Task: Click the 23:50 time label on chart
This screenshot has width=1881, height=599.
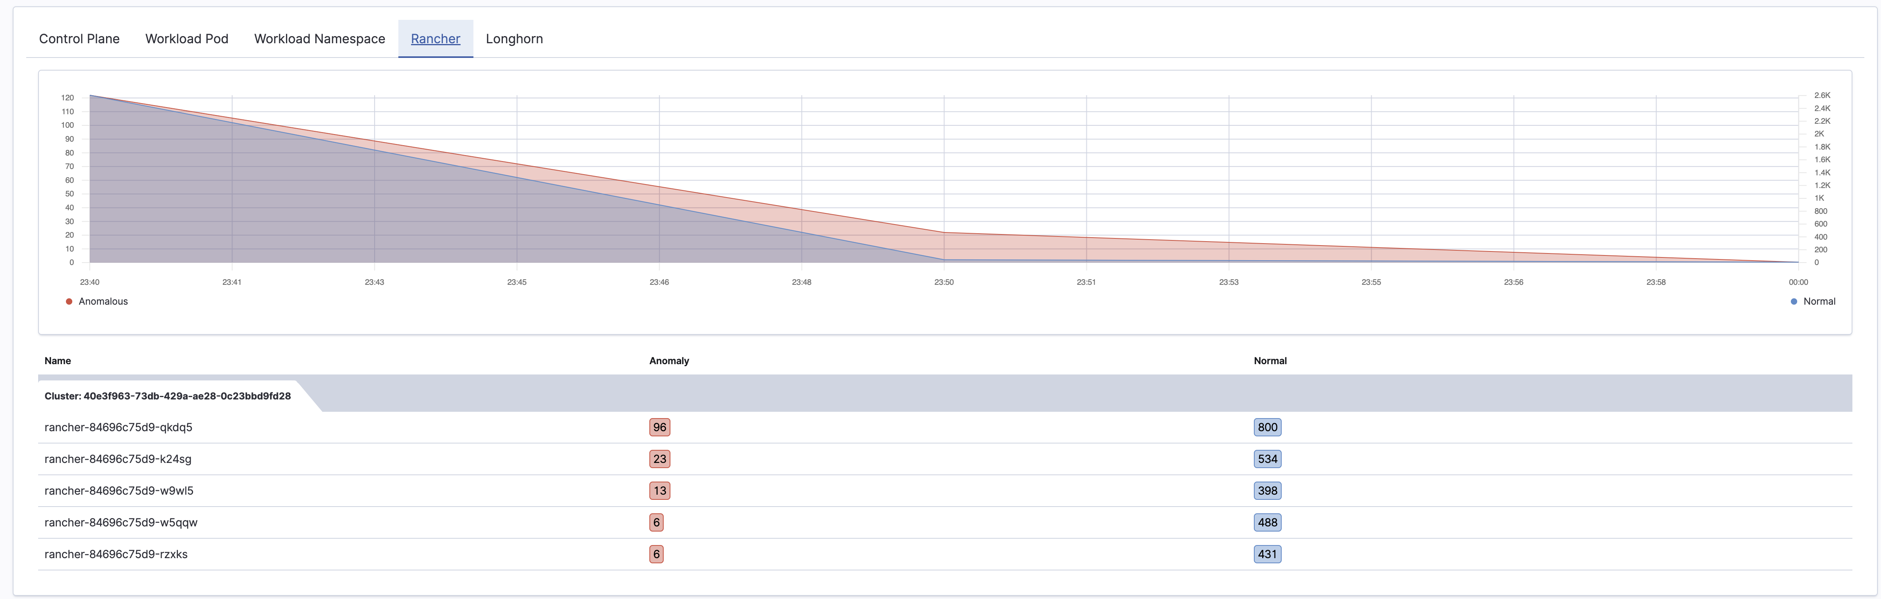Action: tap(943, 282)
